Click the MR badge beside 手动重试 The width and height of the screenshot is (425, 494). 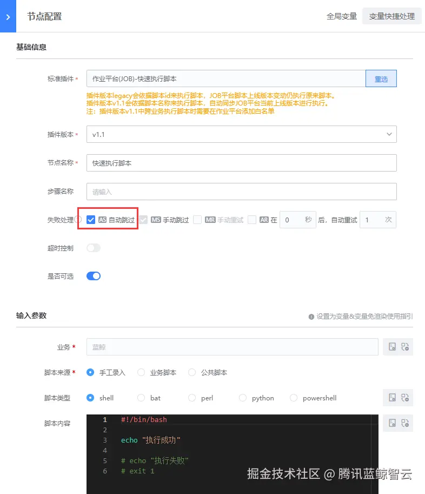(x=210, y=220)
